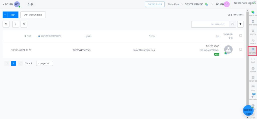Click the pagination arrow left of page 1
Image resolution: width=257 pixels, height=119 pixels.
(x=7, y=63)
